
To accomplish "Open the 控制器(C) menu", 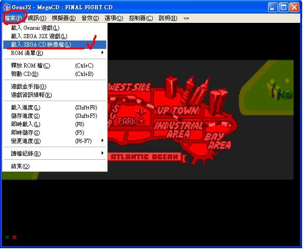I will point(141,18).
